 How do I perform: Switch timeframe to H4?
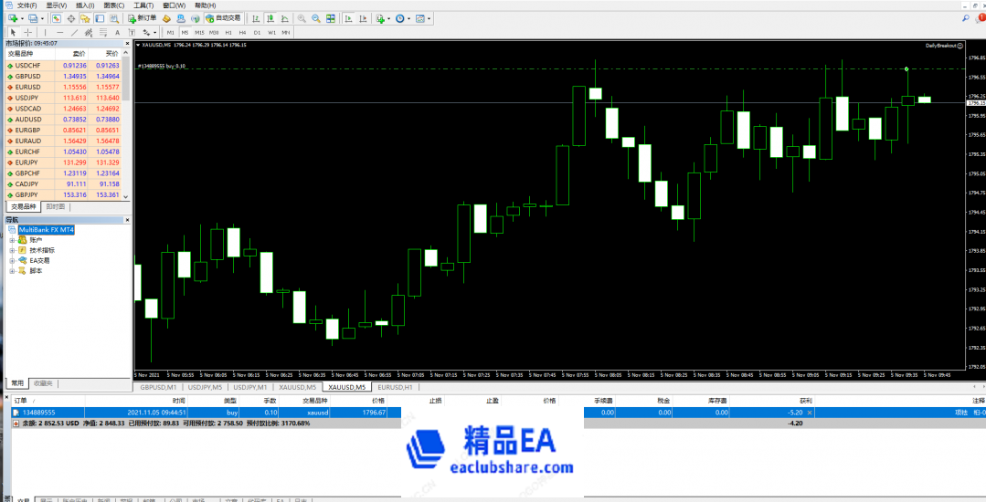(243, 32)
